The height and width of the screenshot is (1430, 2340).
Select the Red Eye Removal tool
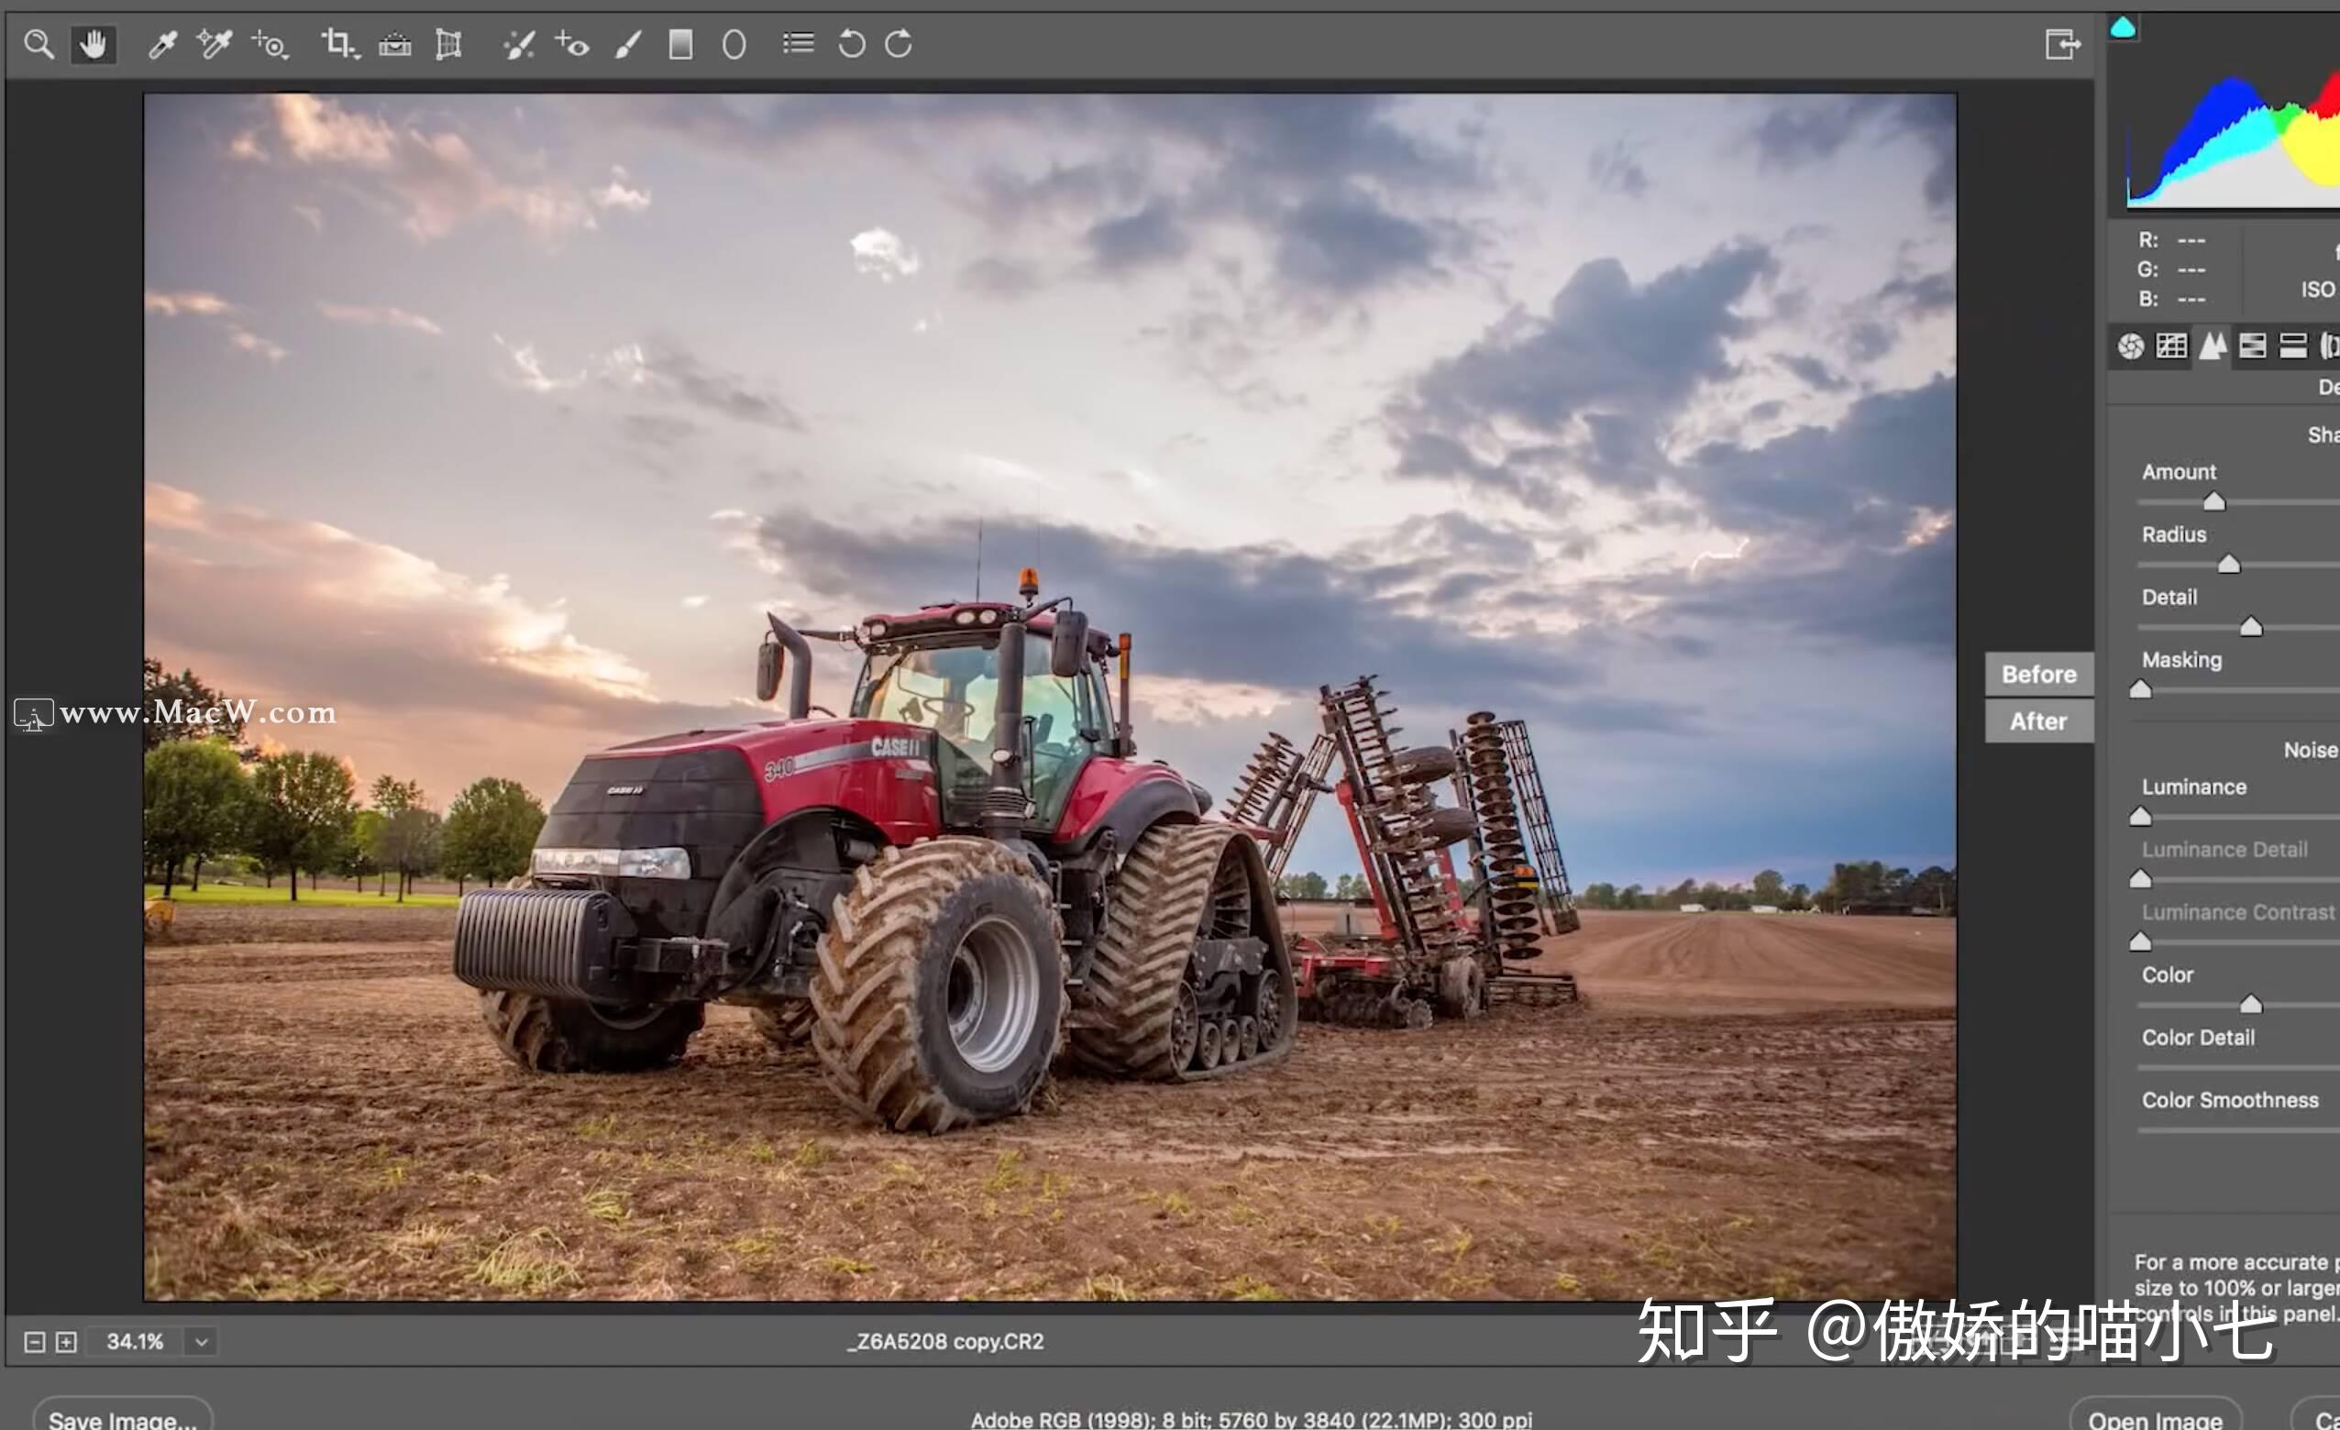coord(574,44)
